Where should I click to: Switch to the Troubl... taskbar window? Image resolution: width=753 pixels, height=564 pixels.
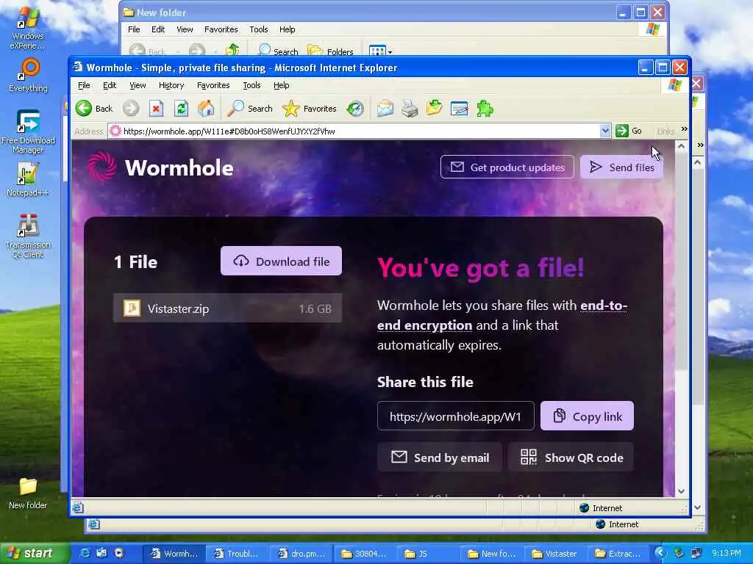pos(236,554)
